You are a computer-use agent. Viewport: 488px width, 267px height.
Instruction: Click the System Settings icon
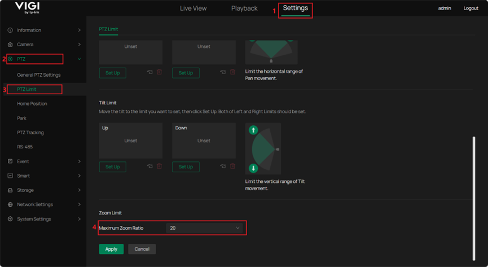10,219
